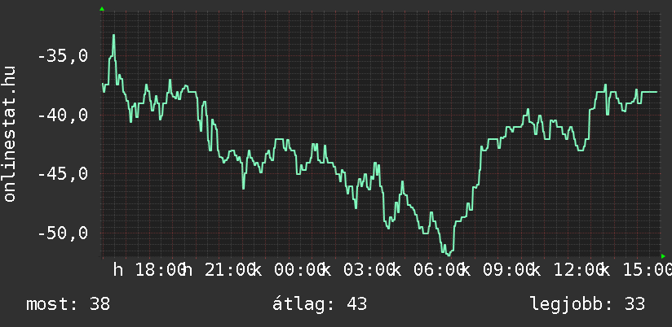This screenshot has height=327, width=672.
Task: Click the -40,0 y-axis label
Action: point(65,116)
